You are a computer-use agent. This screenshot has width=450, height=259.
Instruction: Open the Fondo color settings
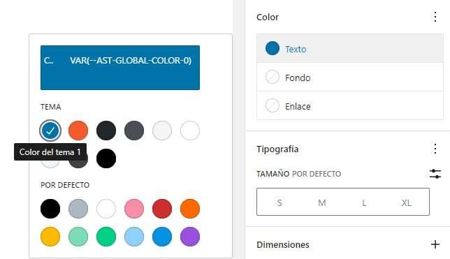(350, 77)
